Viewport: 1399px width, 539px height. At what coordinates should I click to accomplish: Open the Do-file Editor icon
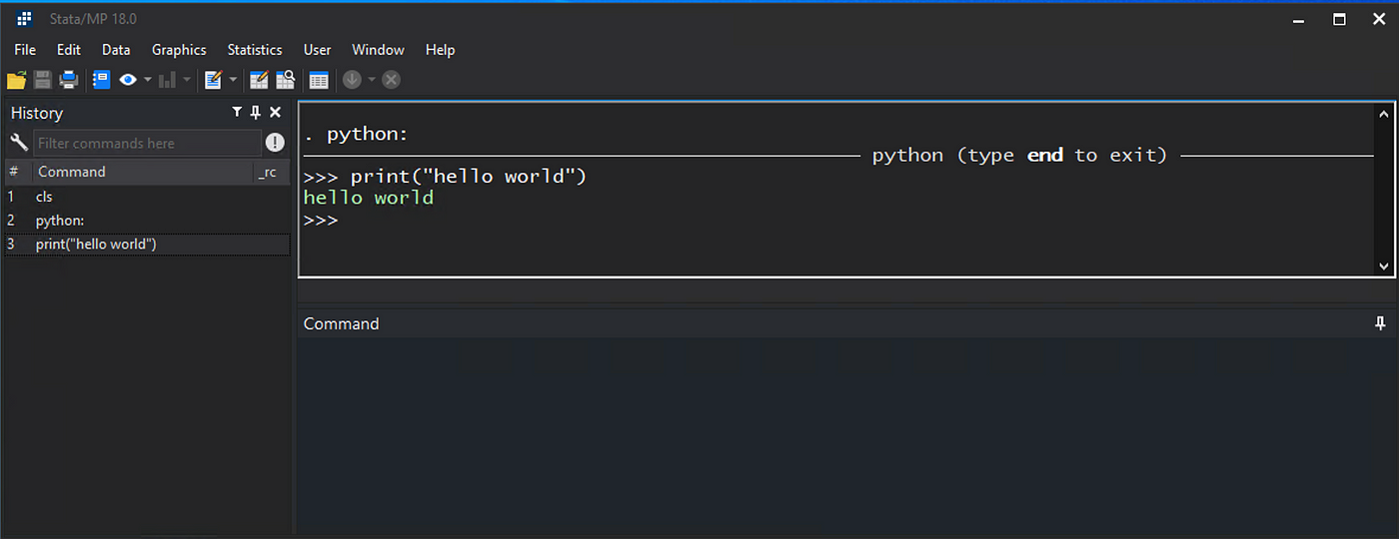click(213, 80)
